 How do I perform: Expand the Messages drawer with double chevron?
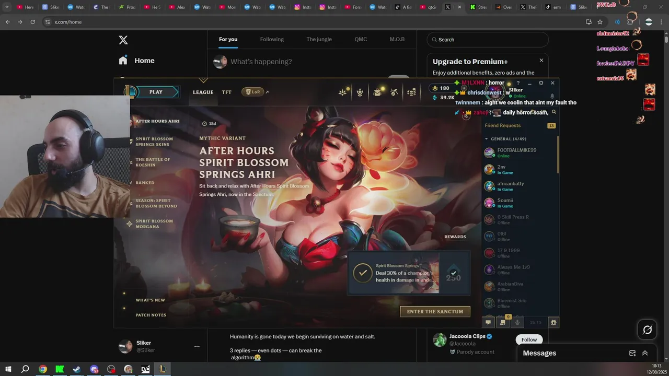point(645,353)
